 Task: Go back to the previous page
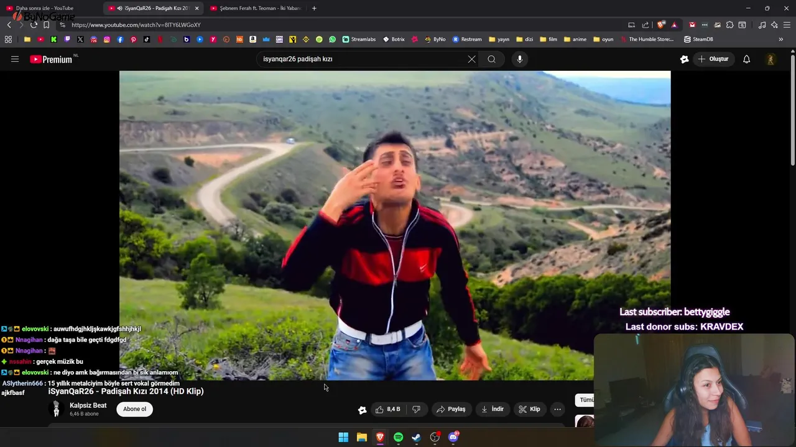(x=9, y=25)
